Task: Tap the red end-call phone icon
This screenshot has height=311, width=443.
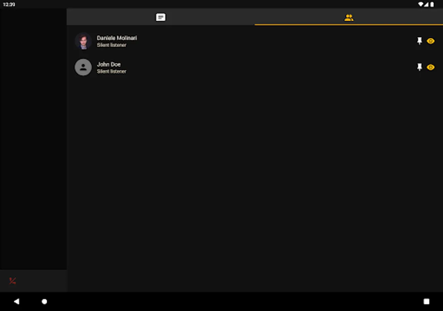Action: point(12,281)
